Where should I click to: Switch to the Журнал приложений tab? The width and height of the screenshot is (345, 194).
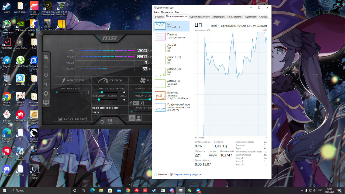coord(200,17)
